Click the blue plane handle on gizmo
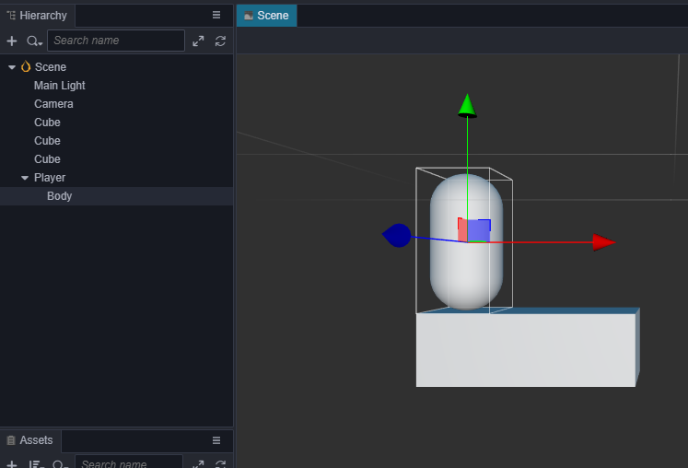The height and width of the screenshot is (468, 688). (x=479, y=230)
